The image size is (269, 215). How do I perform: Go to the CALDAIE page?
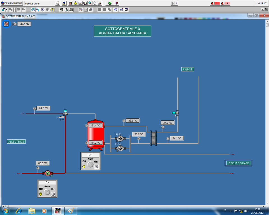point(188,69)
